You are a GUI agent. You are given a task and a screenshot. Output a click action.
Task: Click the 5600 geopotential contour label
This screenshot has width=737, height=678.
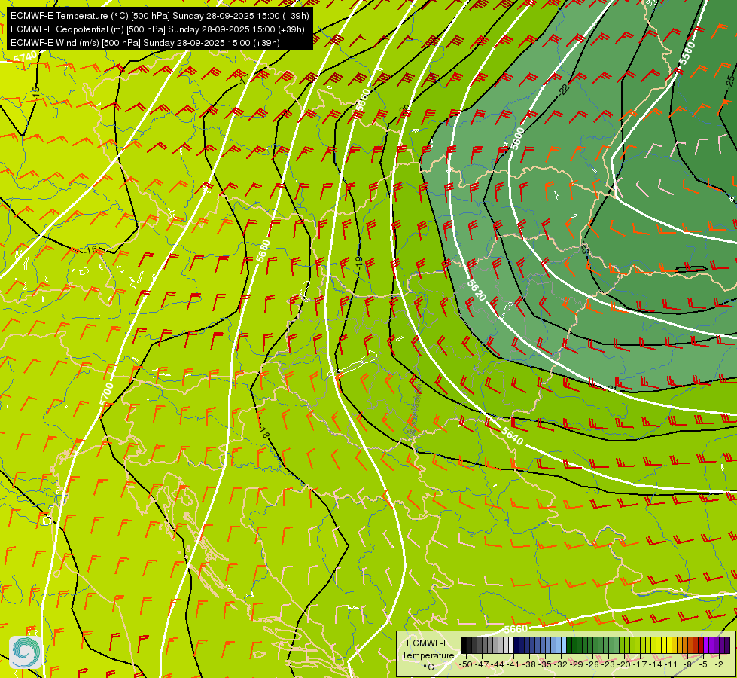(517, 139)
